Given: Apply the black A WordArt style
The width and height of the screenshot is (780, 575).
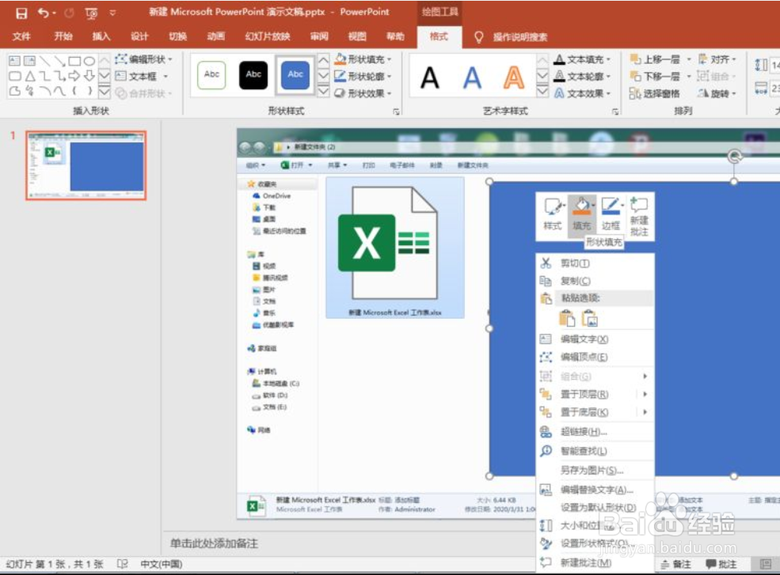Looking at the screenshot, I should (430, 78).
